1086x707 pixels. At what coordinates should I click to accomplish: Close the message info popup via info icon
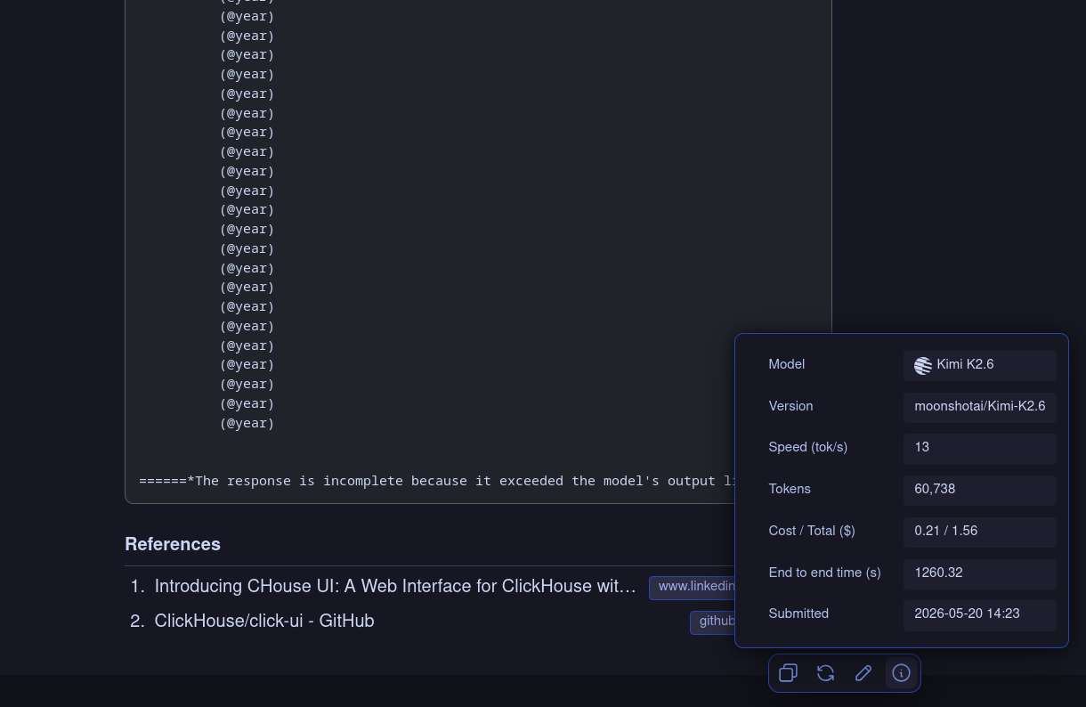point(901,673)
